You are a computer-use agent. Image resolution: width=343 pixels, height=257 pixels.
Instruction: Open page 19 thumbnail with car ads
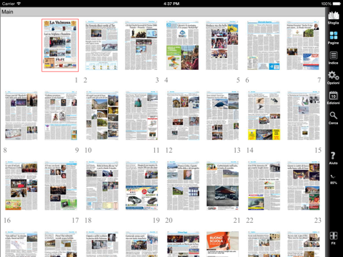[x=141, y=186]
